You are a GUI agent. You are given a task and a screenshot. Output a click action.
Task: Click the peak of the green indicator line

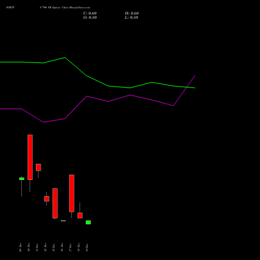click(x=65, y=57)
